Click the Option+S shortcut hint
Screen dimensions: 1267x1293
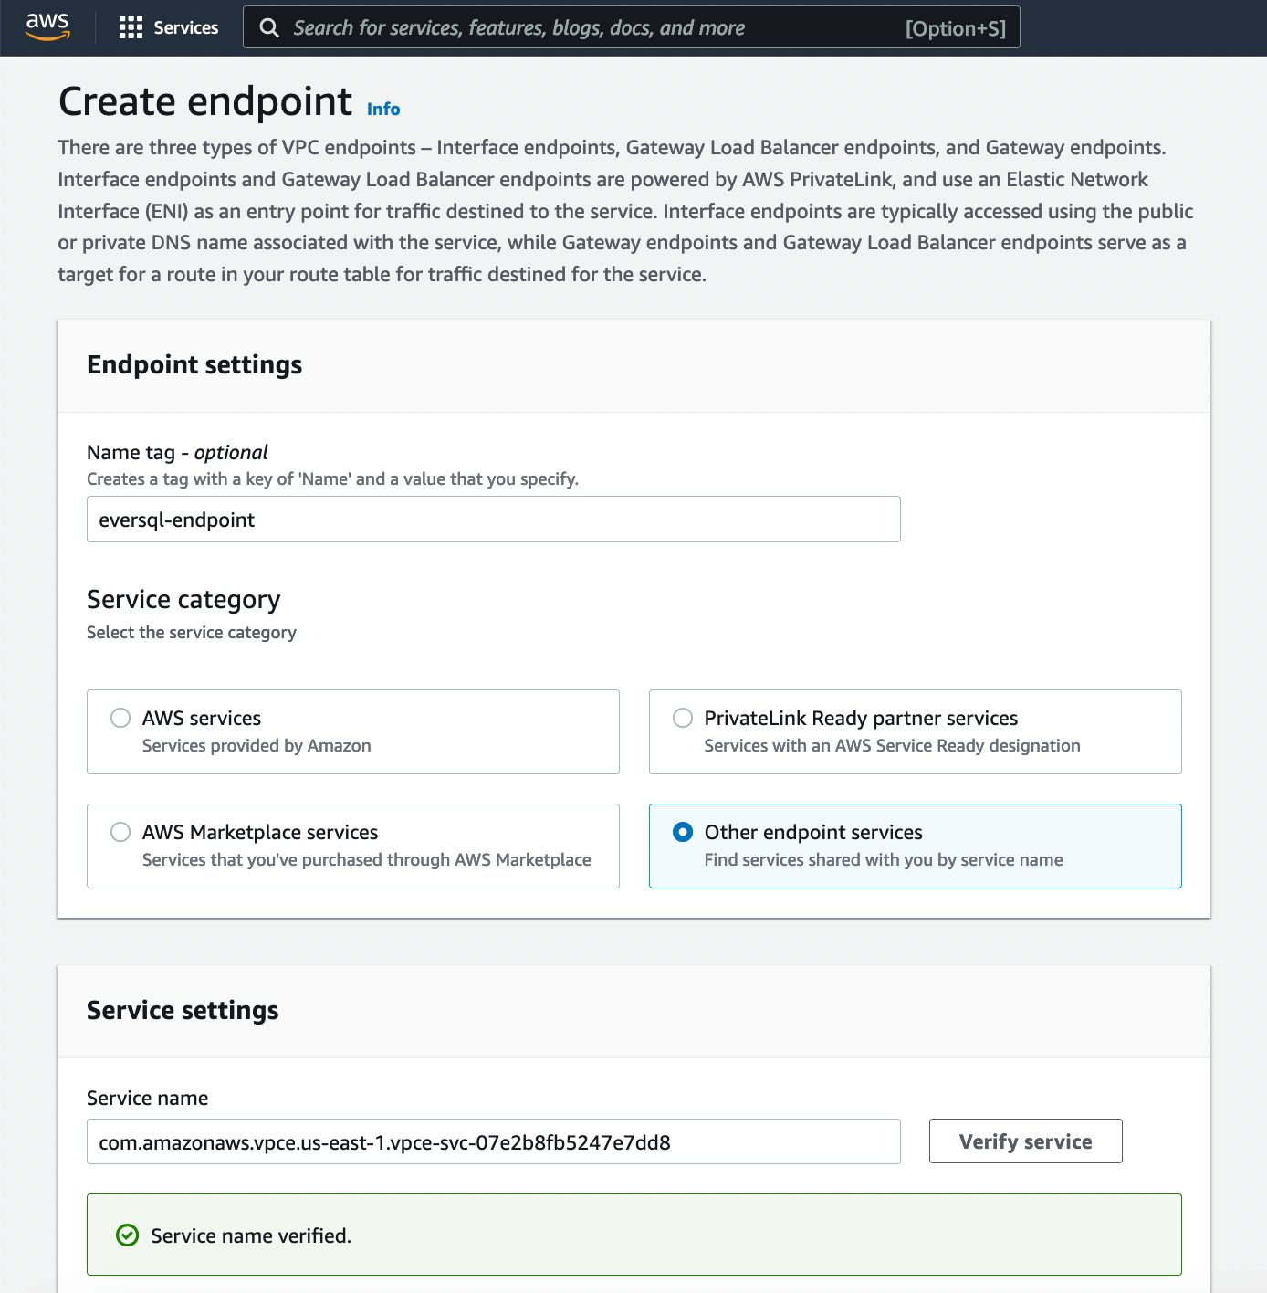[x=956, y=28]
